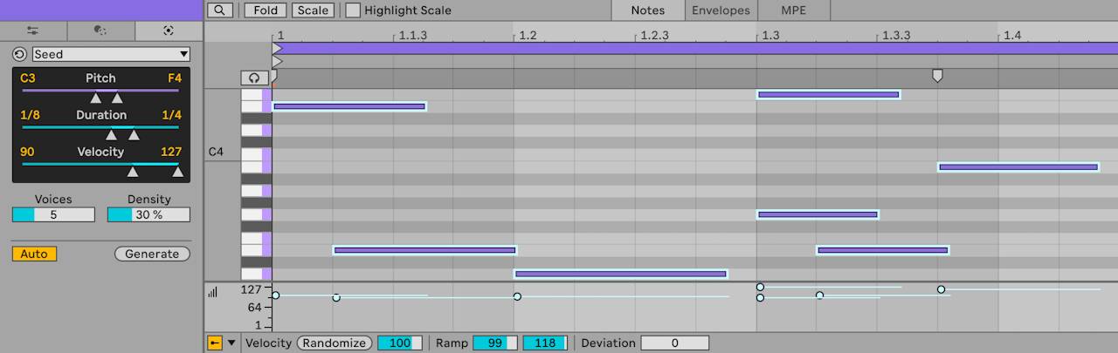Open the Transform tools panel tab

(x=33, y=31)
